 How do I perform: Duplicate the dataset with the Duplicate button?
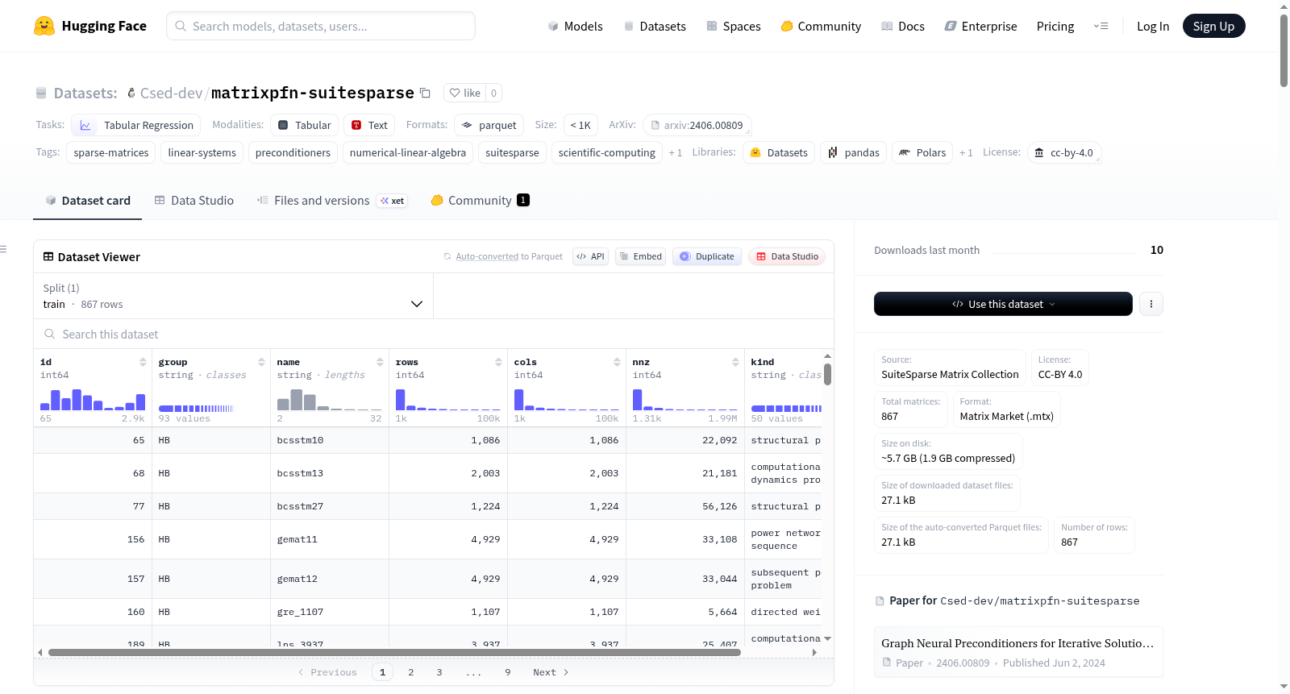point(707,256)
